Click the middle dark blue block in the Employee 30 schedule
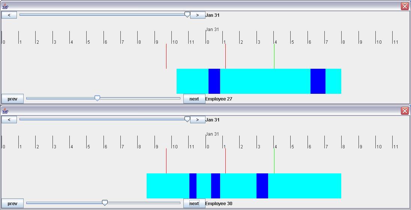 pos(216,186)
